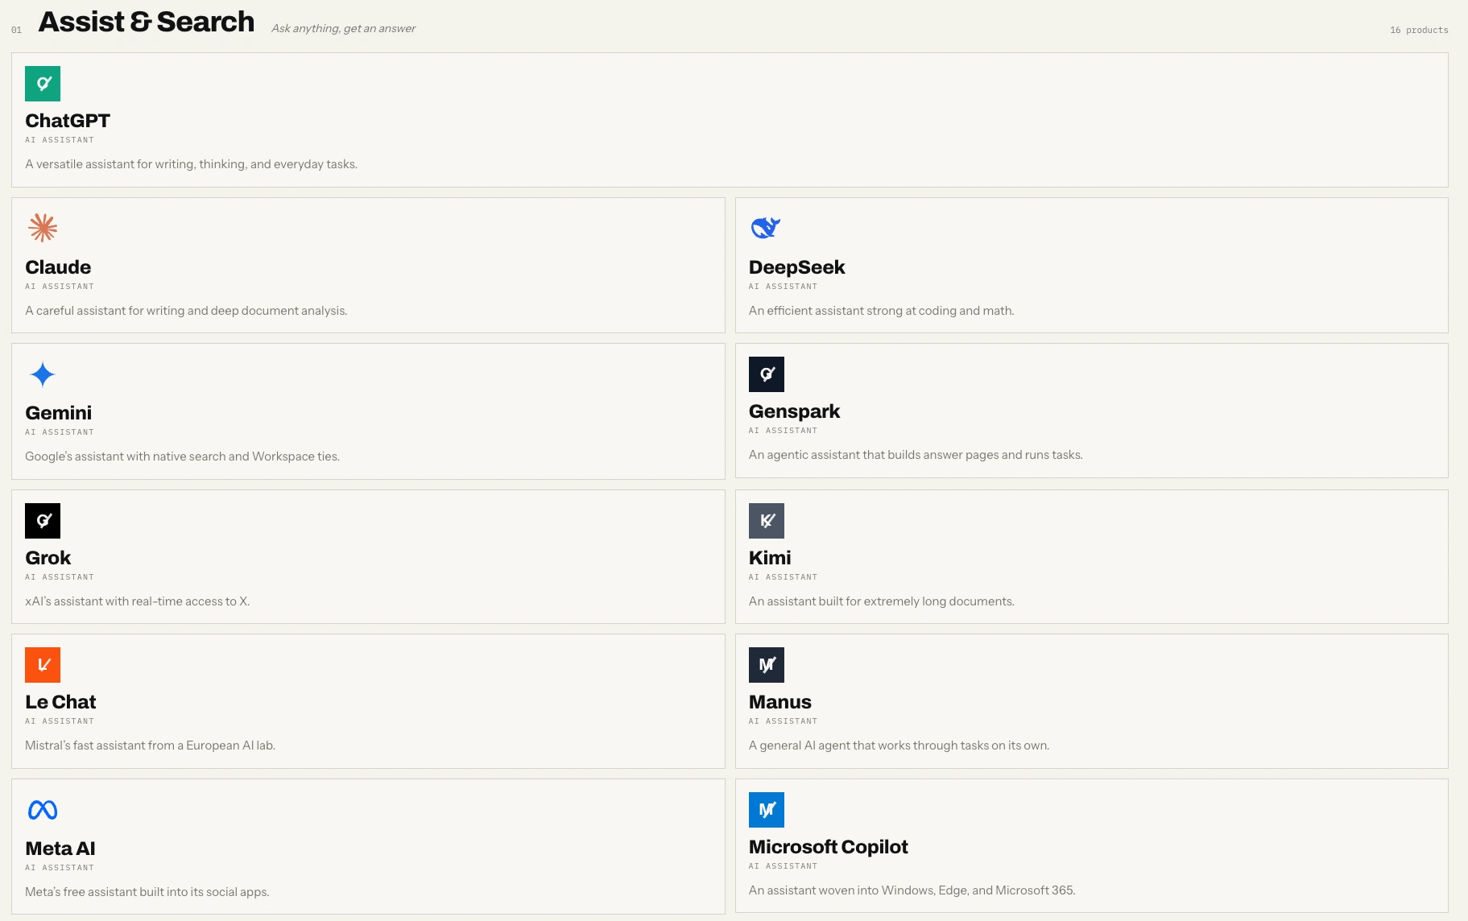Click Gemini's 'Workspace ties' description
This screenshot has height=921, width=1468.
click(183, 456)
